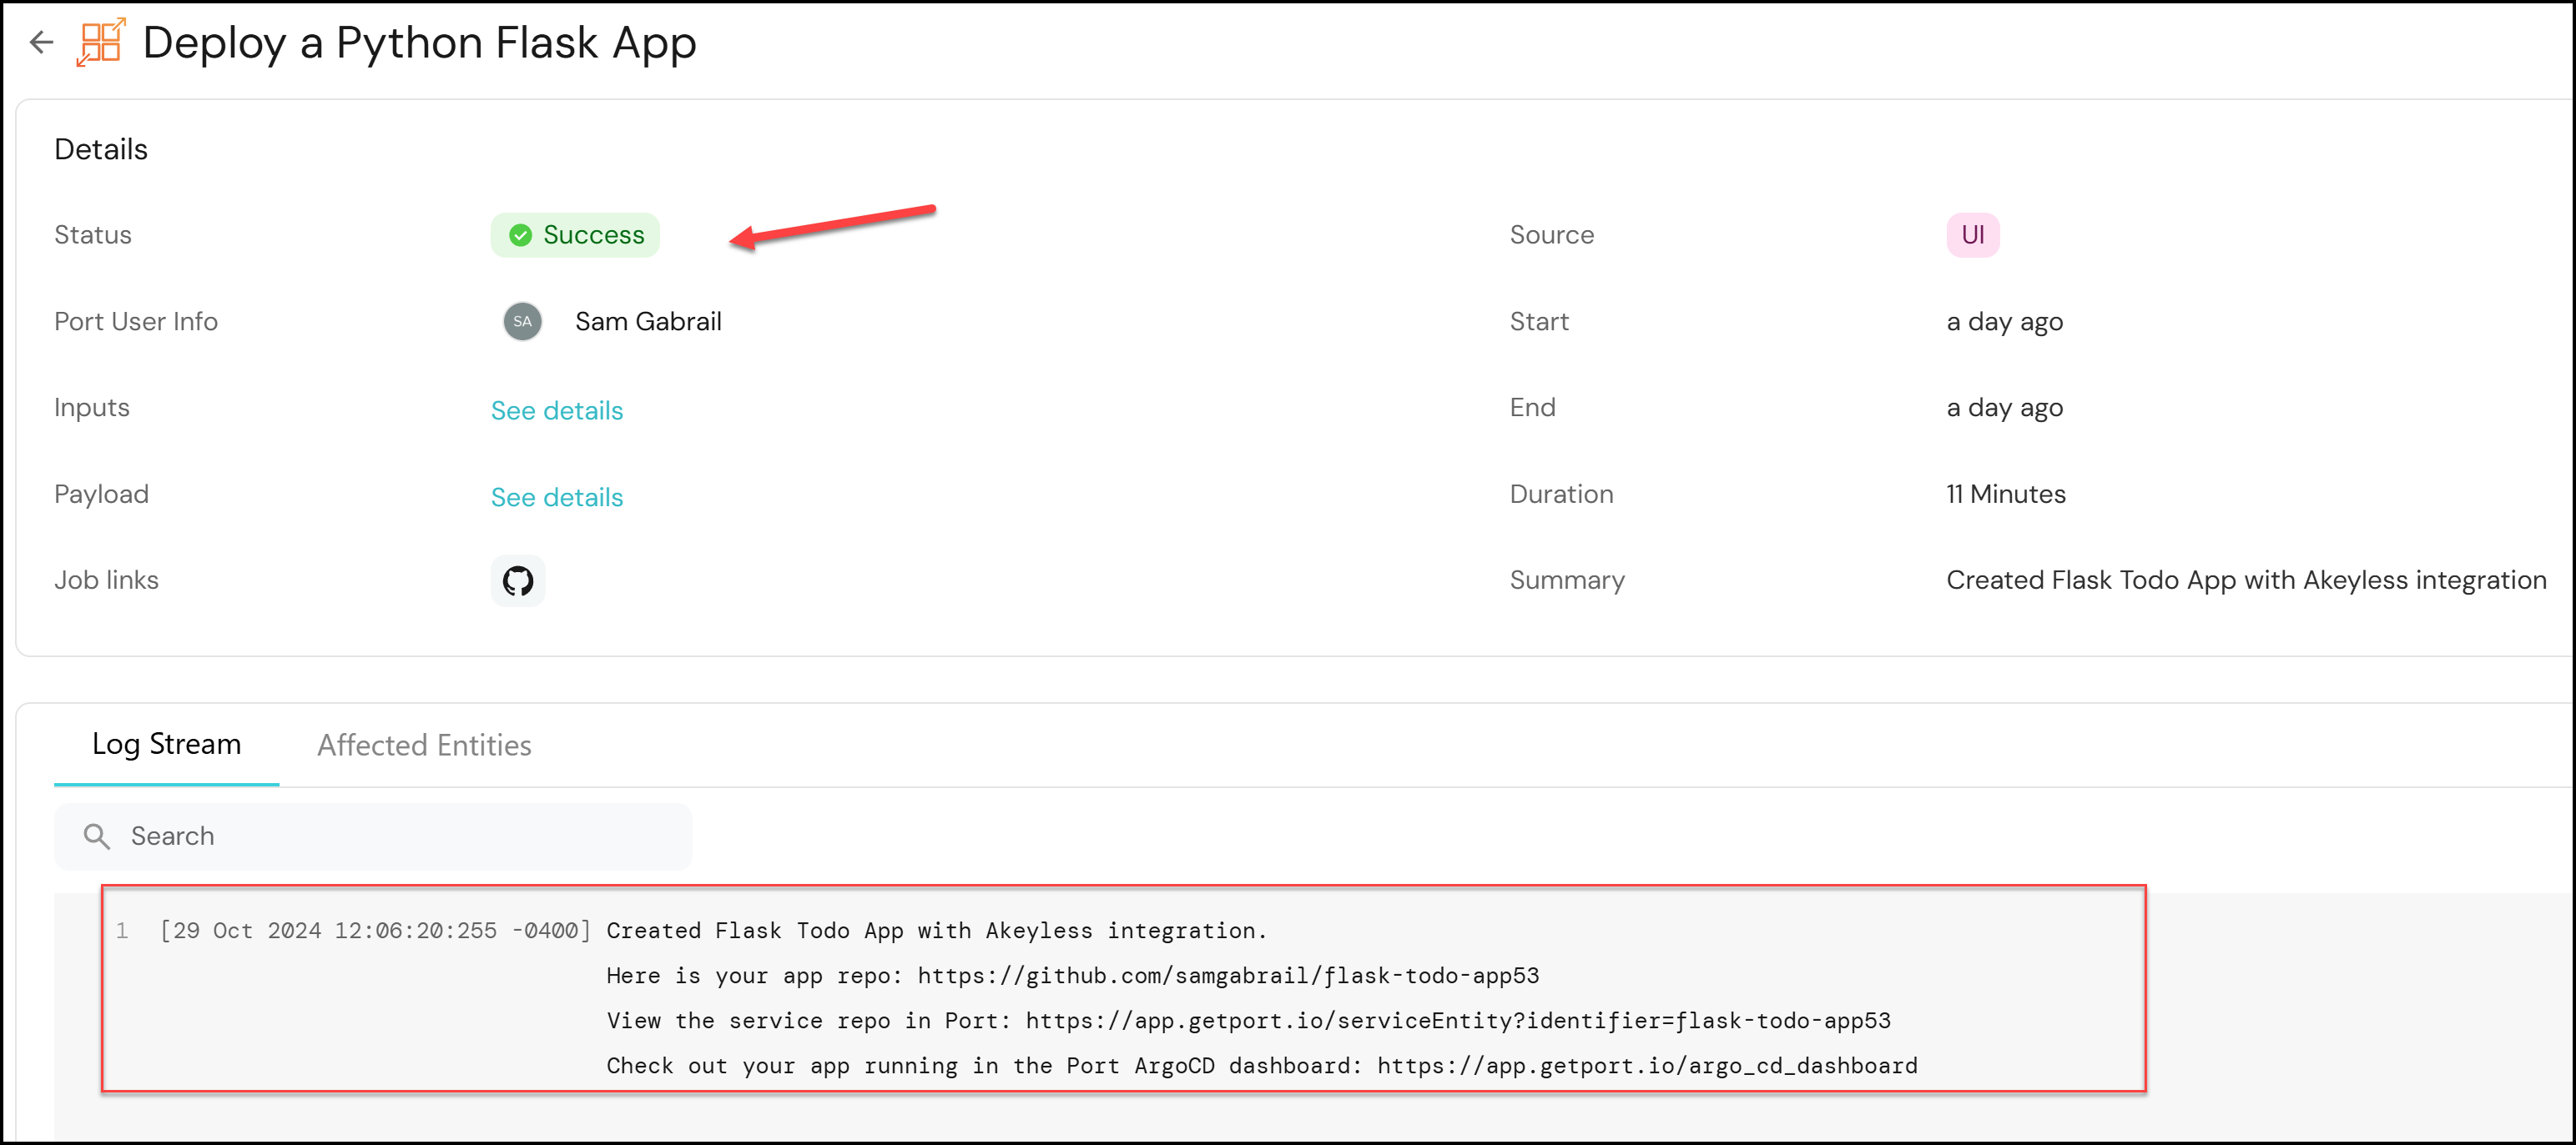Click the Payload label
Screen dimensions: 2576x1145
coord(101,495)
